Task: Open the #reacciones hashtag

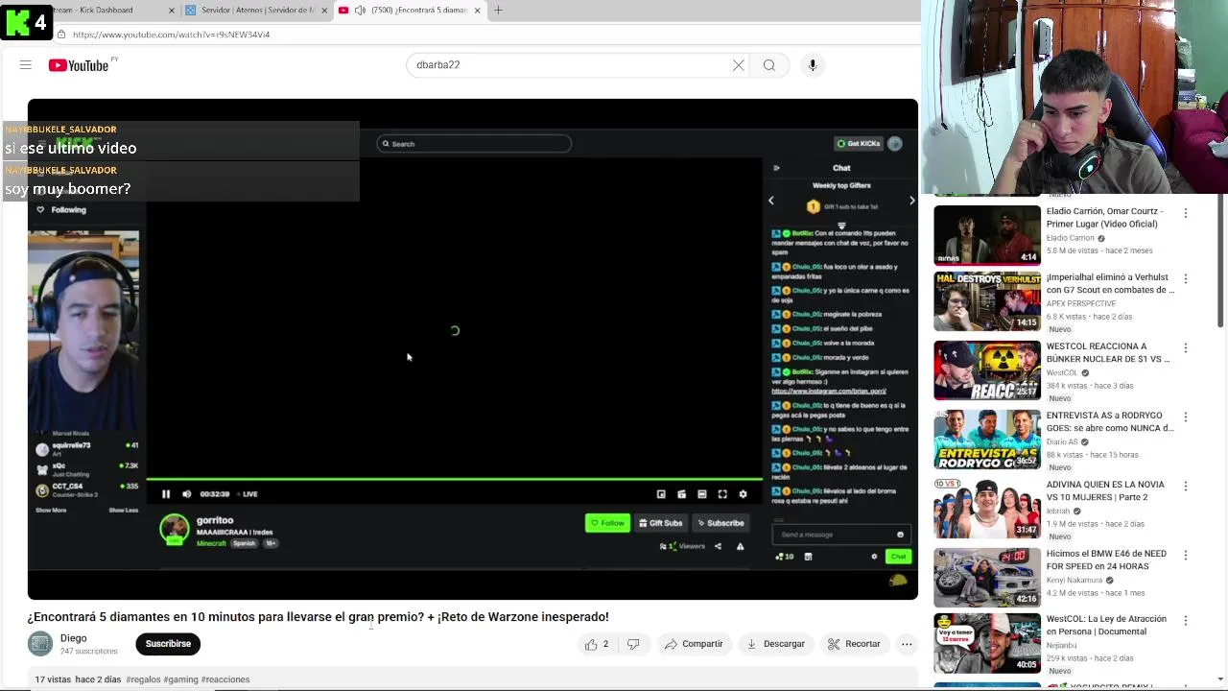Action: click(225, 679)
